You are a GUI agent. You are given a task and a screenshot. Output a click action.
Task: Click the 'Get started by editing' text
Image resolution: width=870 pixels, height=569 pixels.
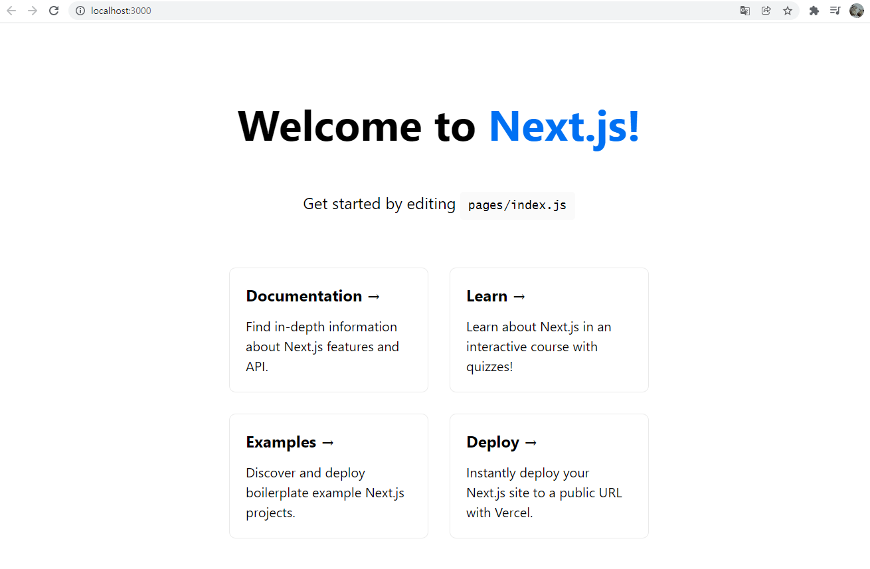coord(379,204)
